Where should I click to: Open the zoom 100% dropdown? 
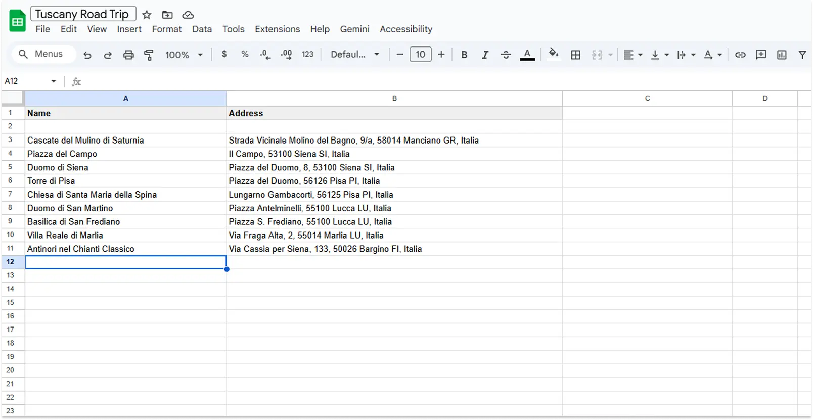[x=184, y=55]
